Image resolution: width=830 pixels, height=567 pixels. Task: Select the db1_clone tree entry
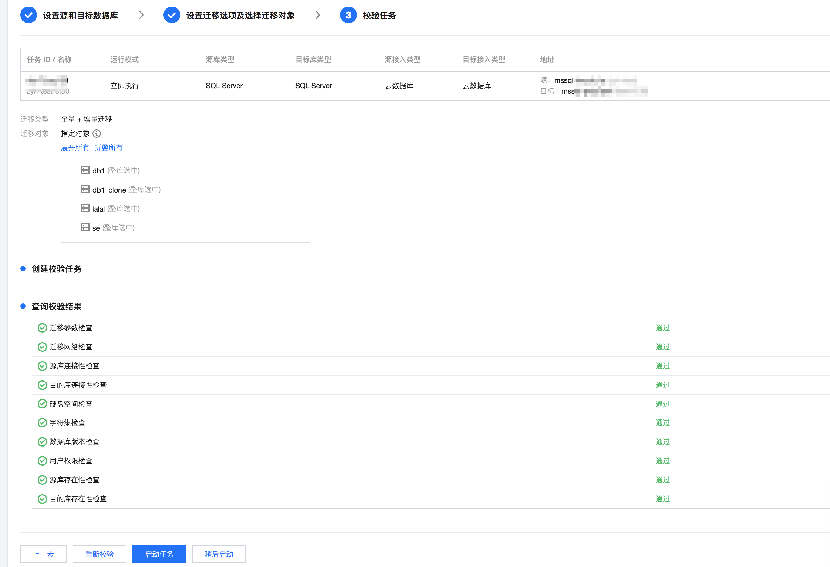click(109, 190)
